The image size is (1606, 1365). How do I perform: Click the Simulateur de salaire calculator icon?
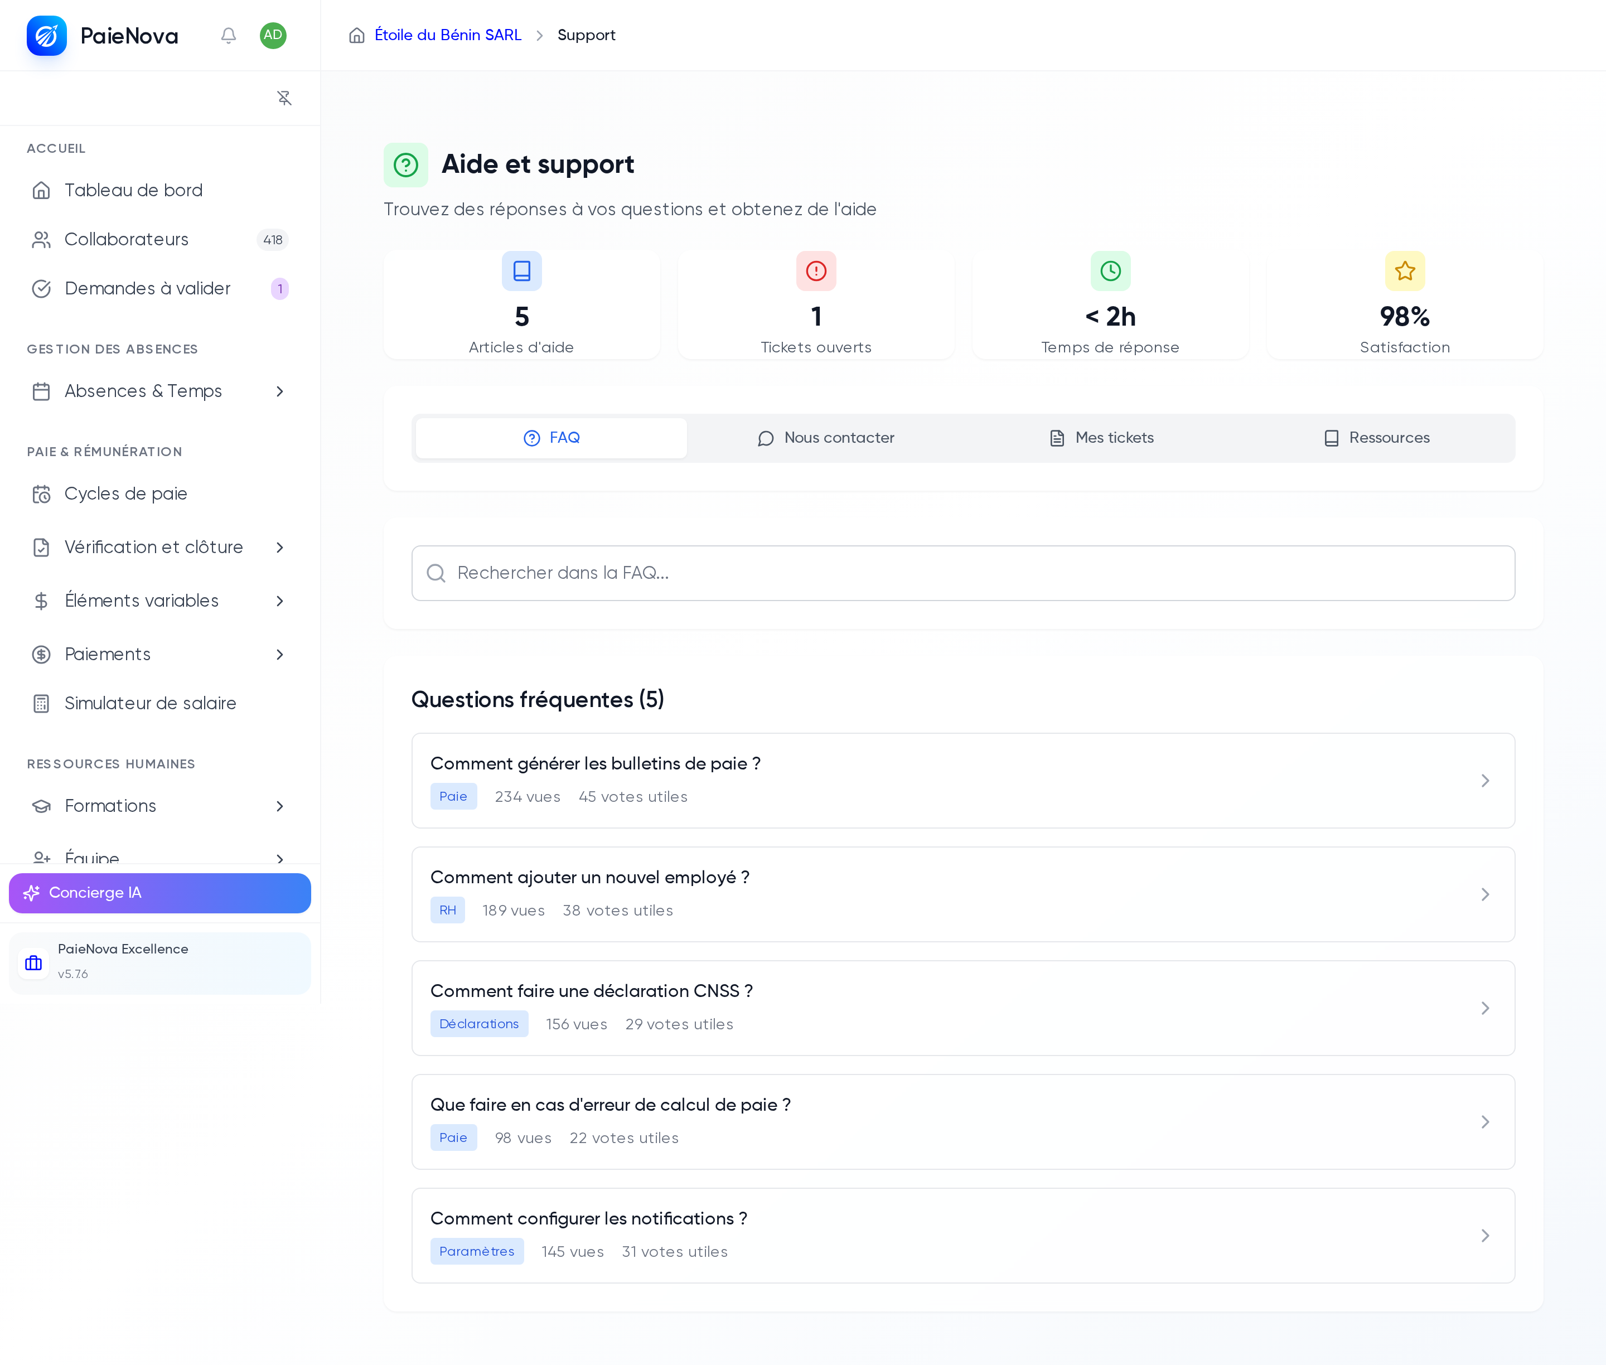[42, 703]
